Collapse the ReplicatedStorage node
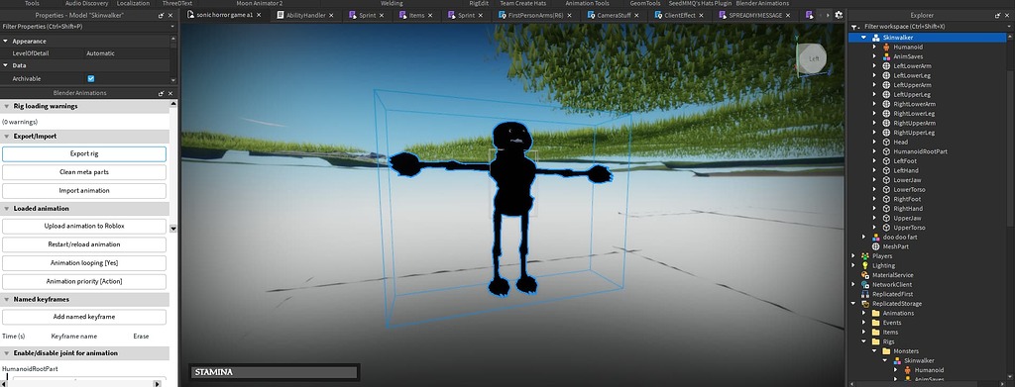 click(853, 304)
